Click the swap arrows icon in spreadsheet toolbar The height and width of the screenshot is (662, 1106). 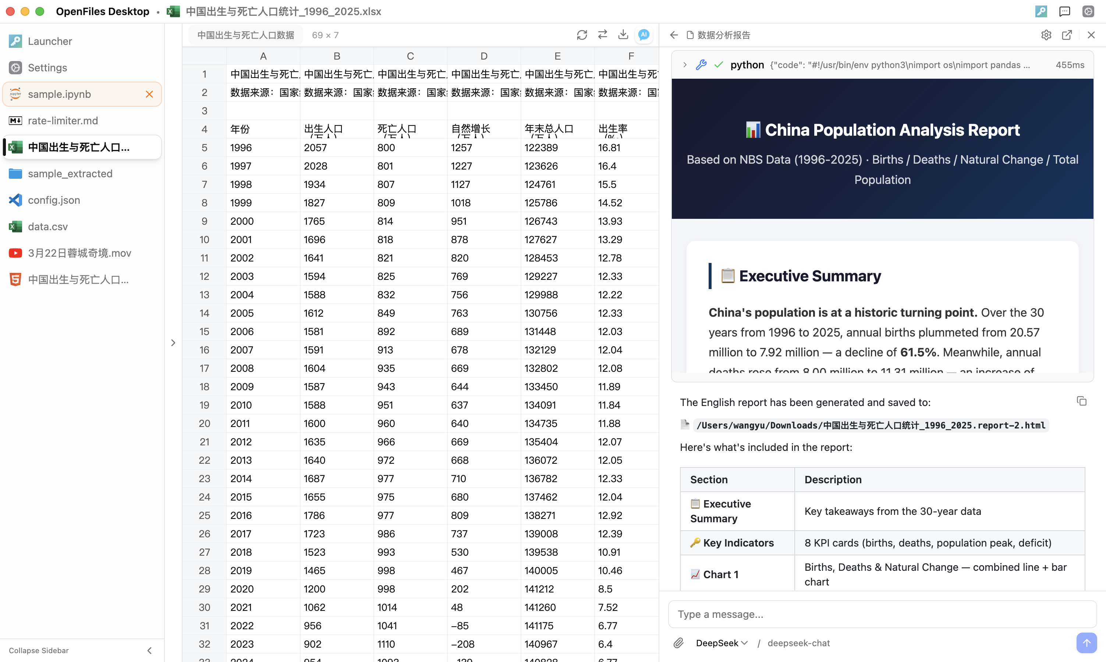tap(603, 35)
